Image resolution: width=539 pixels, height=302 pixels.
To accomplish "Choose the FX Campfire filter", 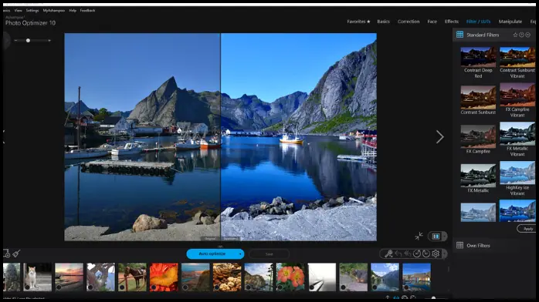I will (x=478, y=139).
